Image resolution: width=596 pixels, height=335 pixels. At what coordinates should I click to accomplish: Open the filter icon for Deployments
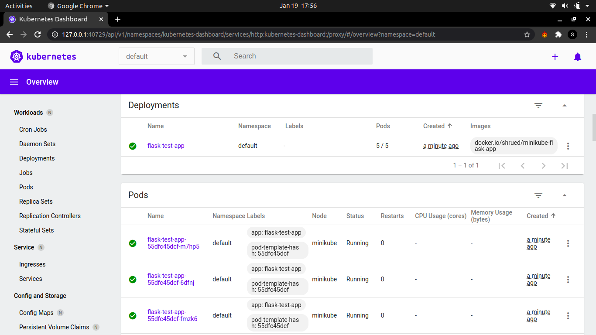coord(538,106)
